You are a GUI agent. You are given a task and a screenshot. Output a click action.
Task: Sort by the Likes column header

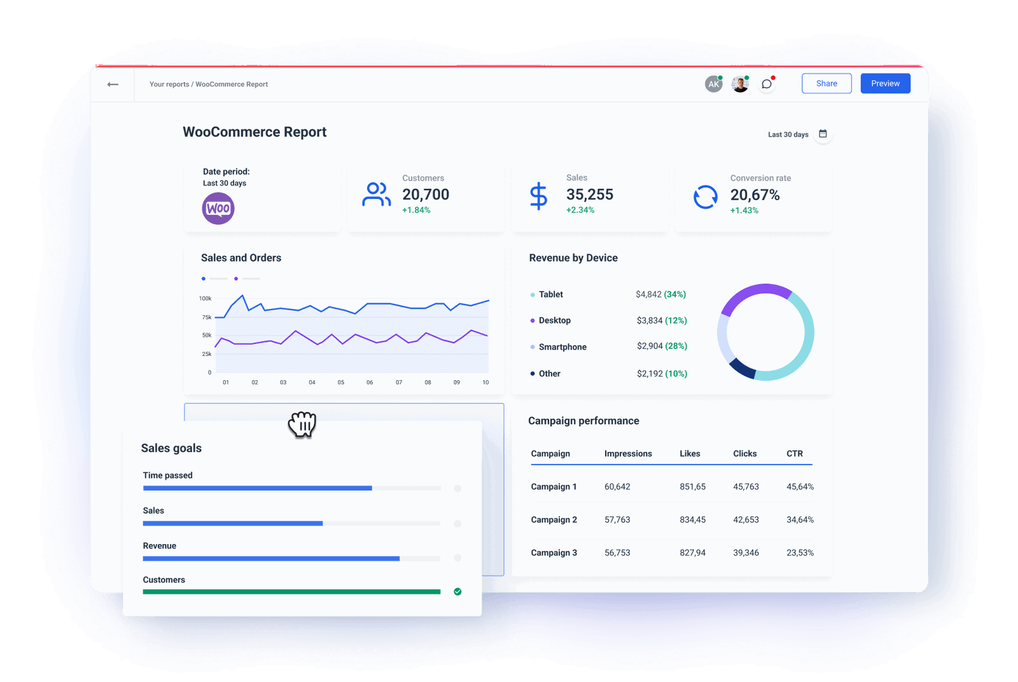pyautogui.click(x=690, y=453)
